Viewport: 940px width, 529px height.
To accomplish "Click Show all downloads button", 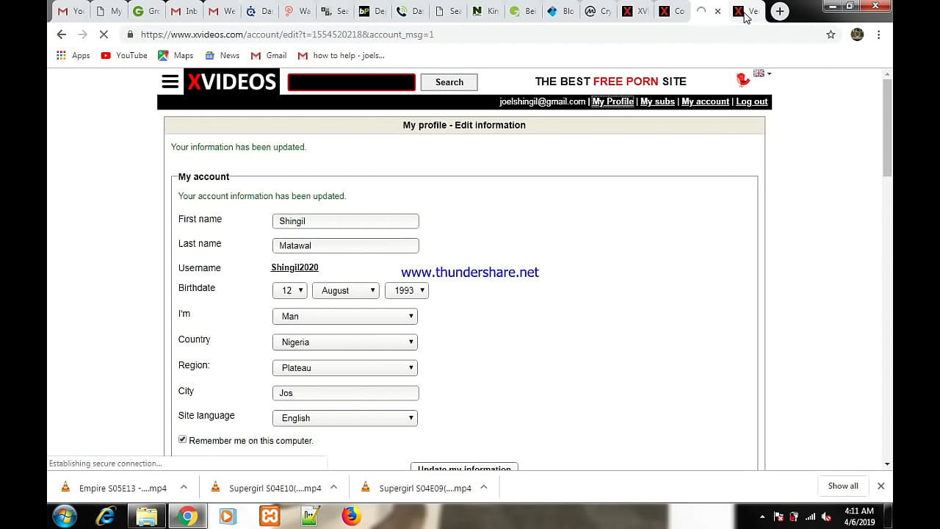I will 842,486.
